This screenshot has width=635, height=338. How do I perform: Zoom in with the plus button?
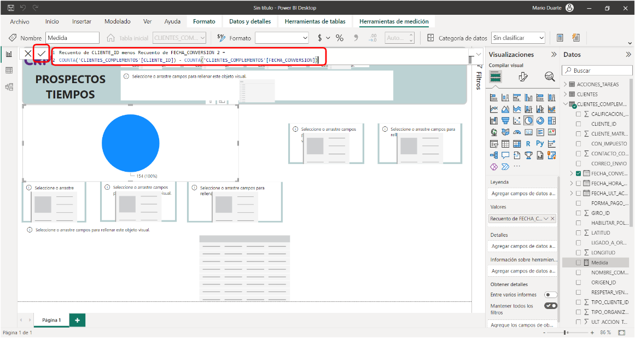pos(592,333)
